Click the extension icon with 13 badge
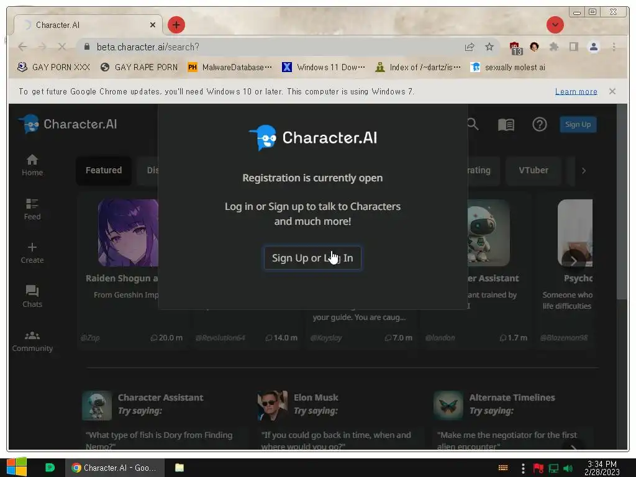This screenshot has height=477, width=636. point(516,48)
